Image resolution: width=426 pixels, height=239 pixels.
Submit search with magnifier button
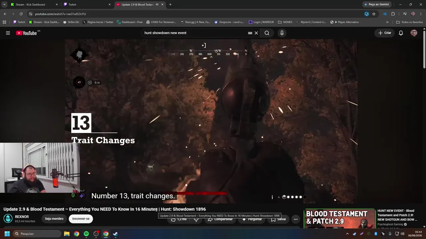[x=267, y=33]
